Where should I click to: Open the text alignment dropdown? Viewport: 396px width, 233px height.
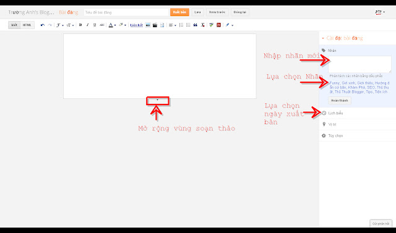pyautogui.click(x=173, y=25)
